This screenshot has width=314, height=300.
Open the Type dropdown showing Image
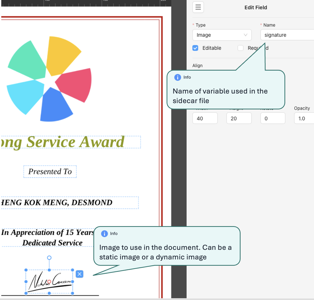(222, 35)
